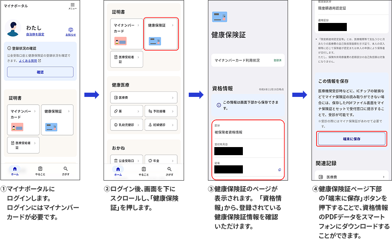The image size is (392, 241).
Task: Open the 薬 item with pill icon
Action: [x=126, y=111]
